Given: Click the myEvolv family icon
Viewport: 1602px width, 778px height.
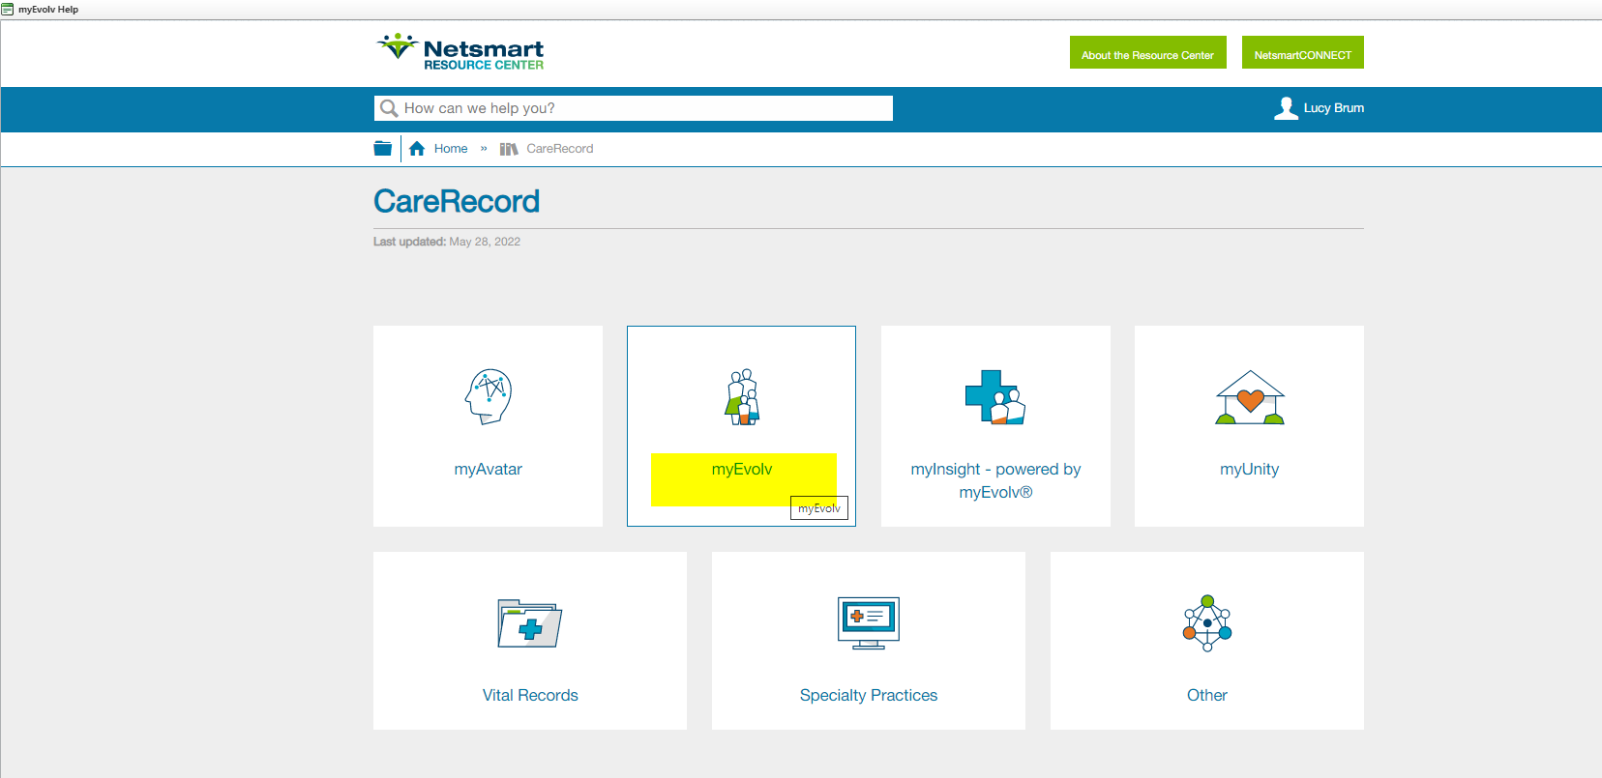Looking at the screenshot, I should 742,396.
